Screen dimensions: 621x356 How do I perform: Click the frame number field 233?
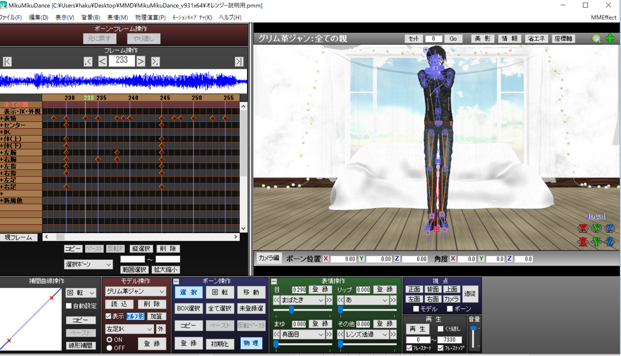click(x=122, y=60)
